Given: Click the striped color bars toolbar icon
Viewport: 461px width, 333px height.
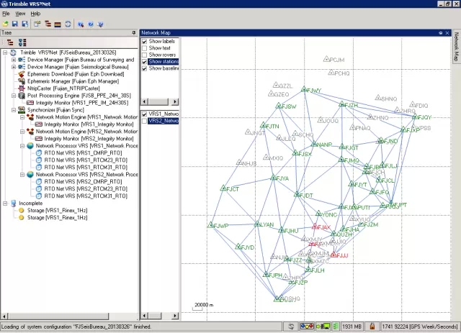Looking at the screenshot, I should click(58, 24).
